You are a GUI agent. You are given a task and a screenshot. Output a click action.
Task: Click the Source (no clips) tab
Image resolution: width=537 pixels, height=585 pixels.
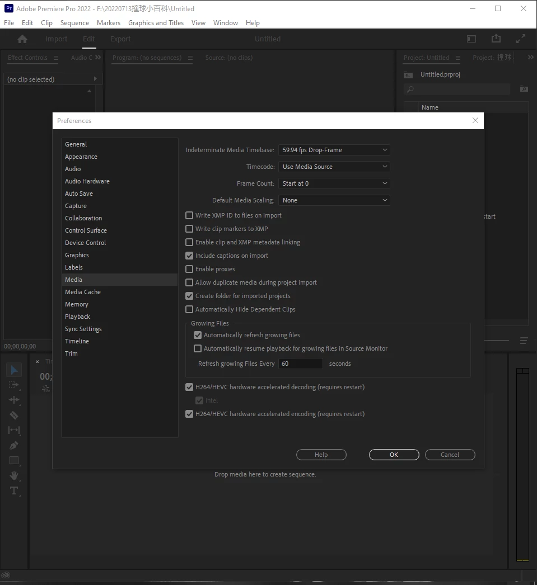click(229, 58)
